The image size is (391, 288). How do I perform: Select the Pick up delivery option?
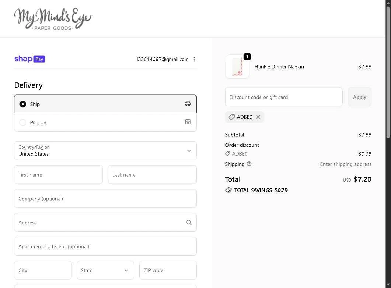coord(105,122)
